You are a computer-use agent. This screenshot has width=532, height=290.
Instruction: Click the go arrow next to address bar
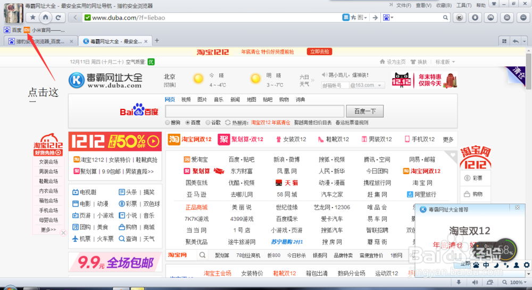pos(375,18)
